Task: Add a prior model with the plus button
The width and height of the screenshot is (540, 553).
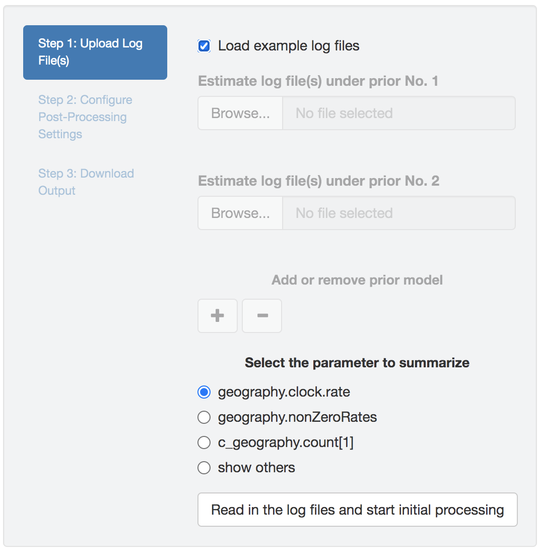Action: pos(217,316)
